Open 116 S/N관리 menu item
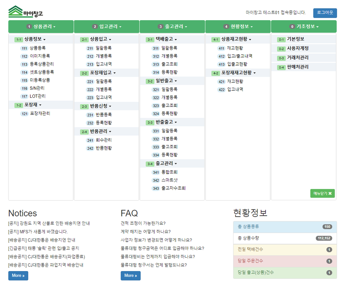This screenshot has height=290, width=345. (32, 88)
